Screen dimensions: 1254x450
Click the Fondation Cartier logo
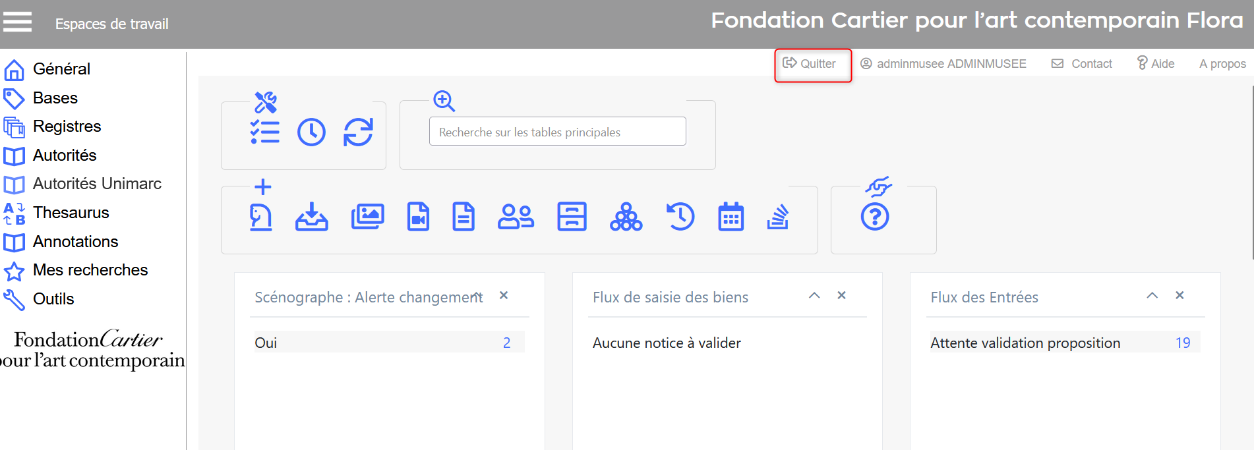point(92,349)
